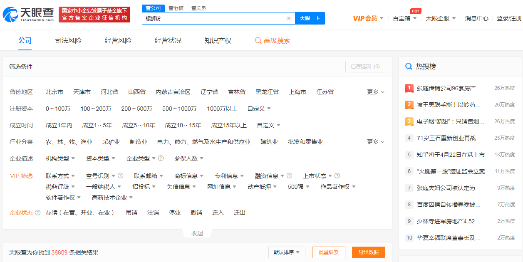Click the help icon next to 融资信息

pyautogui.click(x=290, y=176)
